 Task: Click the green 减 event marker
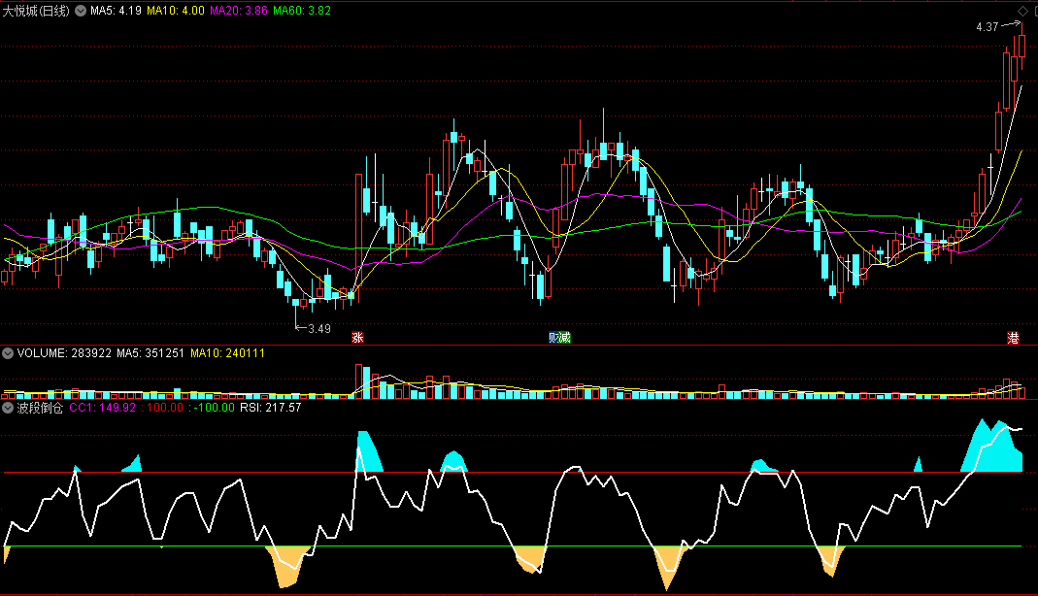565,338
